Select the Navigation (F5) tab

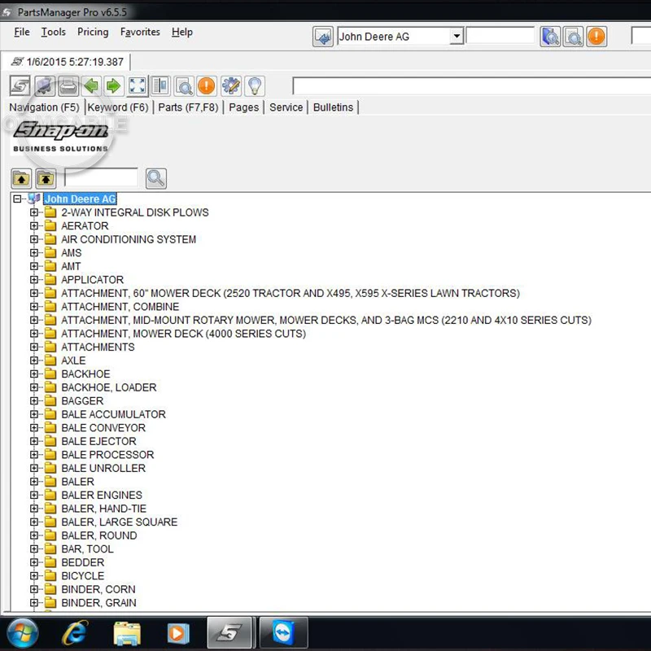click(x=44, y=107)
